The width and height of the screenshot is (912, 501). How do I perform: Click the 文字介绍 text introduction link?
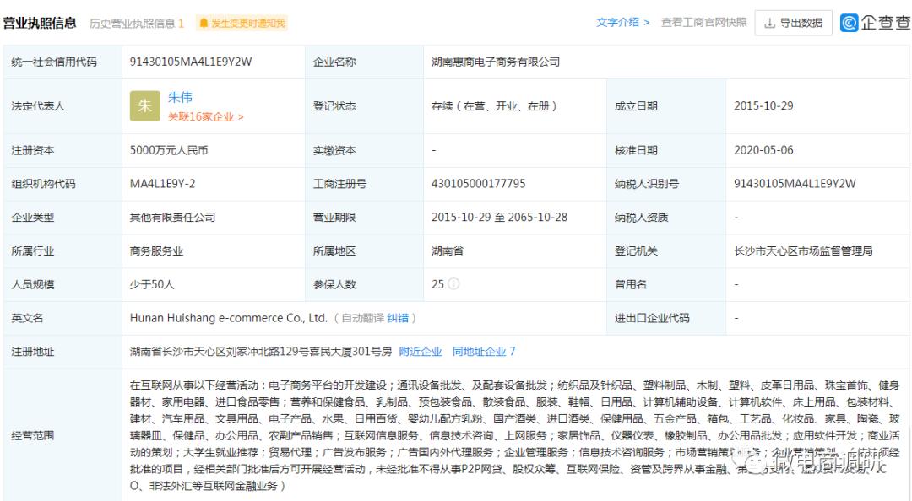point(616,23)
